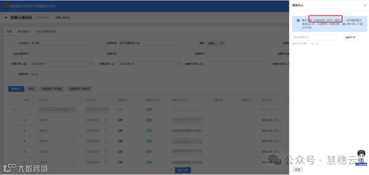369x175 pixels.
Task: Click the back arrow beside 发票入账标识
Action: pos(6,18)
